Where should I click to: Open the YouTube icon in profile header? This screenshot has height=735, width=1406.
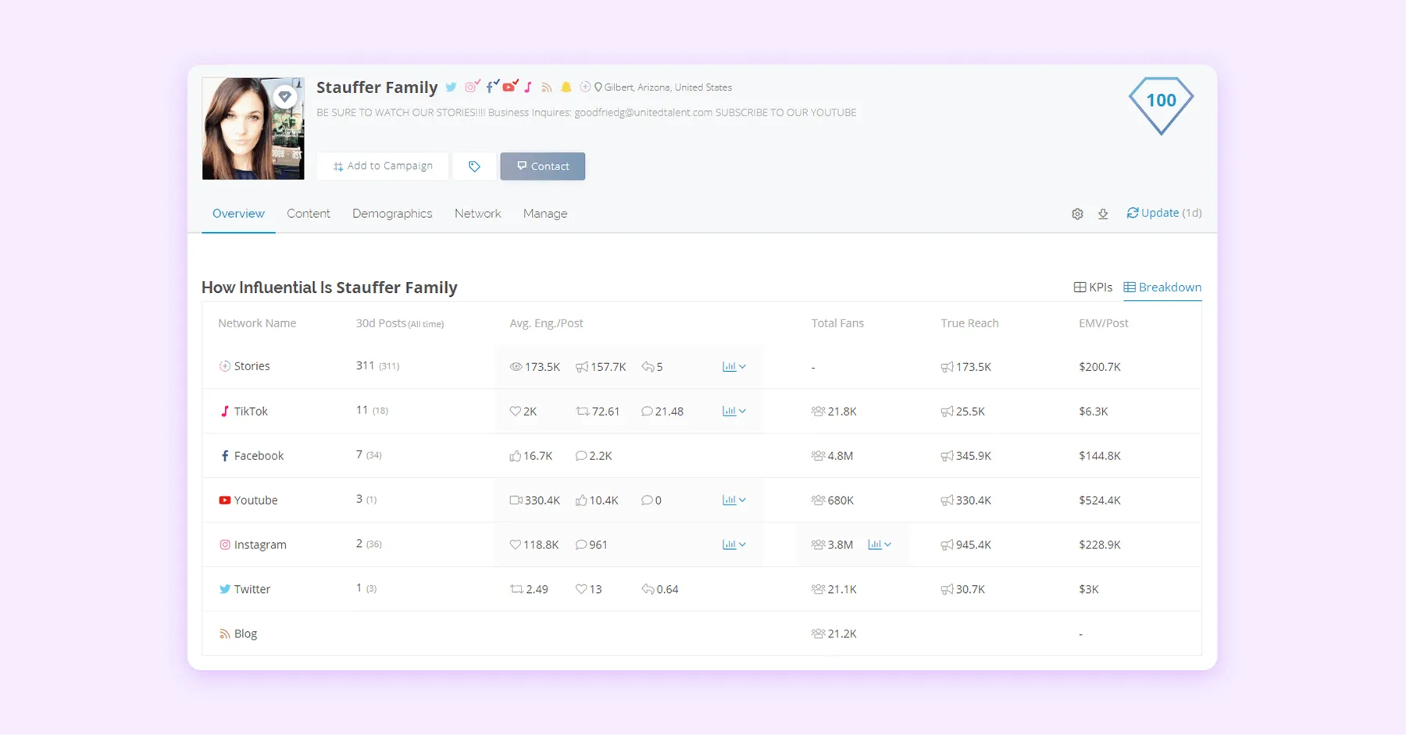coord(510,87)
